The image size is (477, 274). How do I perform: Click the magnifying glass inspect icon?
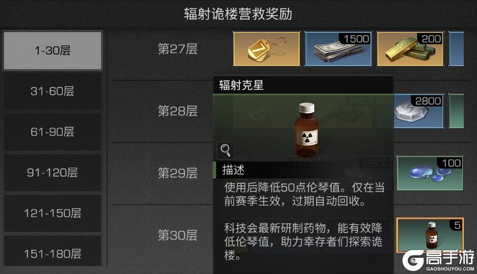pos(225,150)
